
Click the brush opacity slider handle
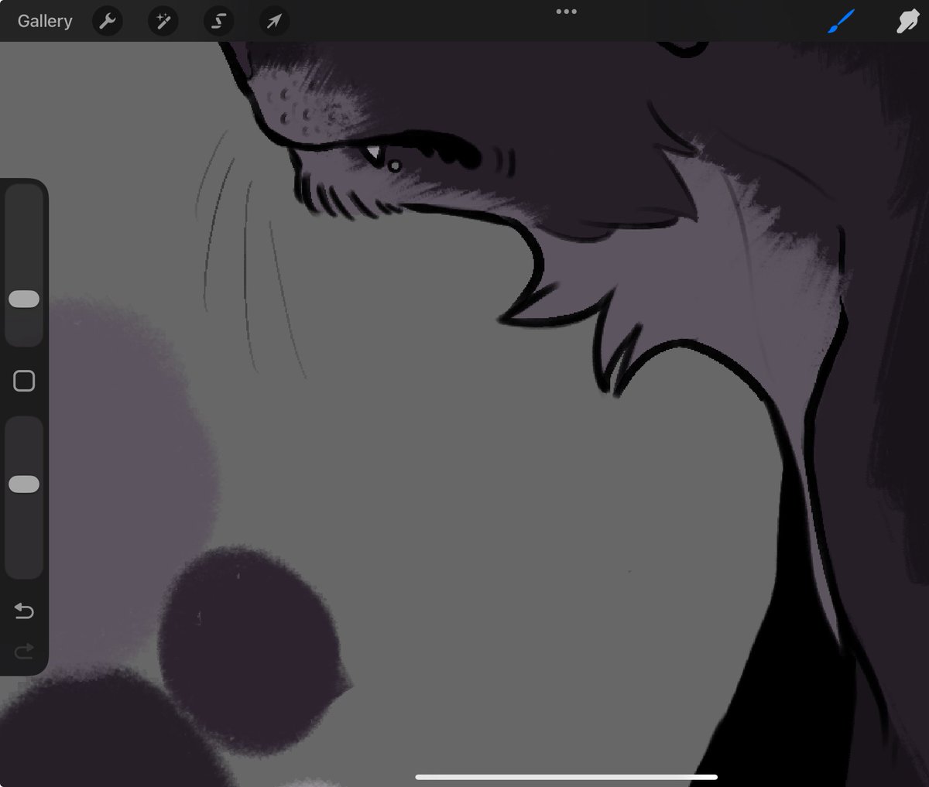tap(24, 484)
